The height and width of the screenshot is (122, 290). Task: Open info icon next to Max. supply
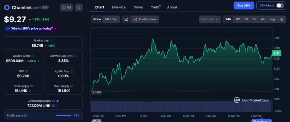click(72, 86)
